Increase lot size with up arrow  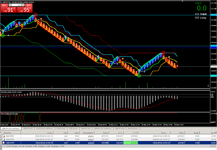coord(23,5)
